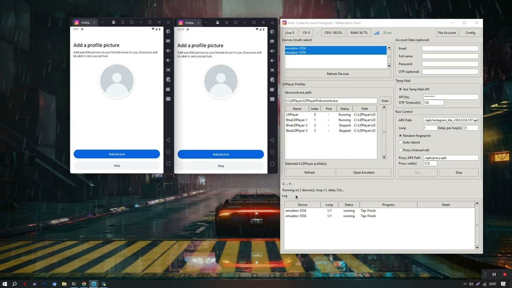The width and height of the screenshot is (512, 288).
Task: Click APK Path input field
Action: pyautogui.click(x=450, y=120)
